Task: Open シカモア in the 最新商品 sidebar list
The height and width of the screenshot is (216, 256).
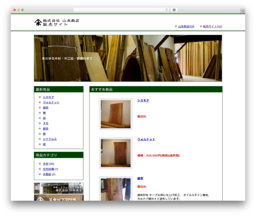Action: tap(48, 97)
